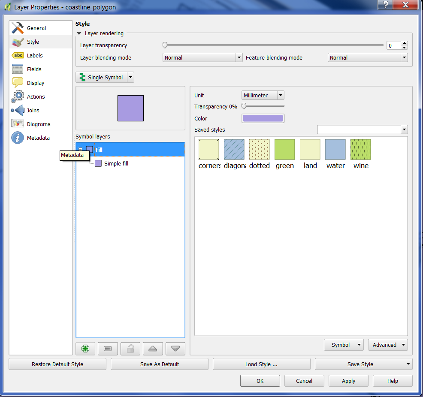Image resolution: width=423 pixels, height=397 pixels.
Task: Remove the selected symbol layer
Action: (x=108, y=349)
